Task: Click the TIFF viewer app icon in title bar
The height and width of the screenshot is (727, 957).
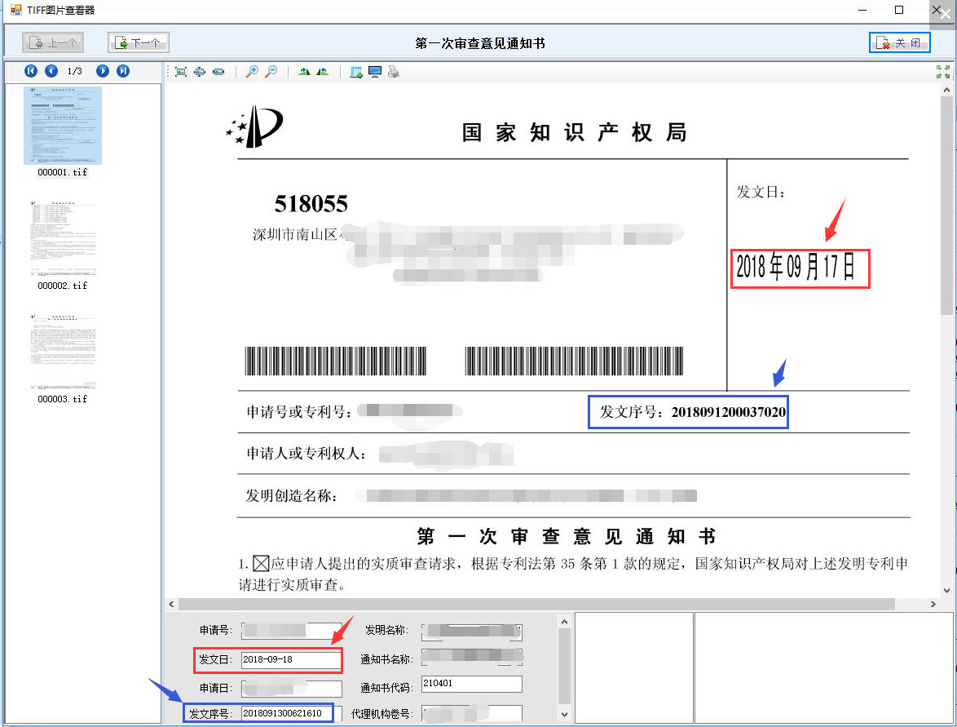Action: coord(15,10)
